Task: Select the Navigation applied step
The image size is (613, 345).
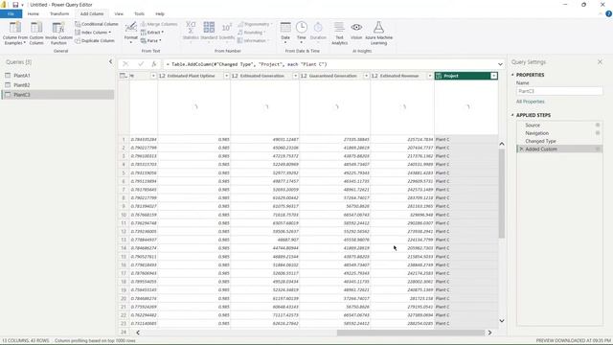Action: (x=559, y=133)
